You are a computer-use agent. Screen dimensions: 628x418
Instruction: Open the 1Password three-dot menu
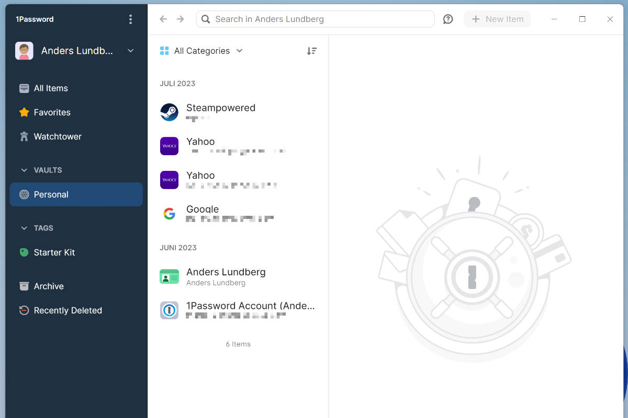(x=130, y=19)
